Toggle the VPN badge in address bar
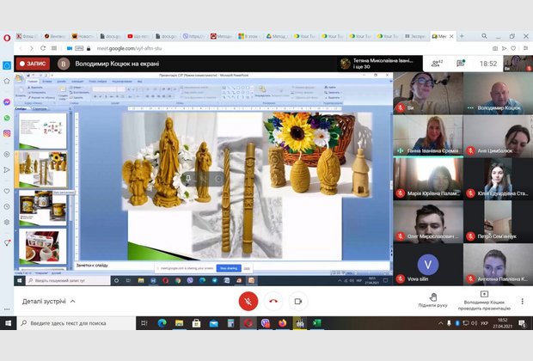Viewport: 533px width, 361px height. tap(79, 48)
